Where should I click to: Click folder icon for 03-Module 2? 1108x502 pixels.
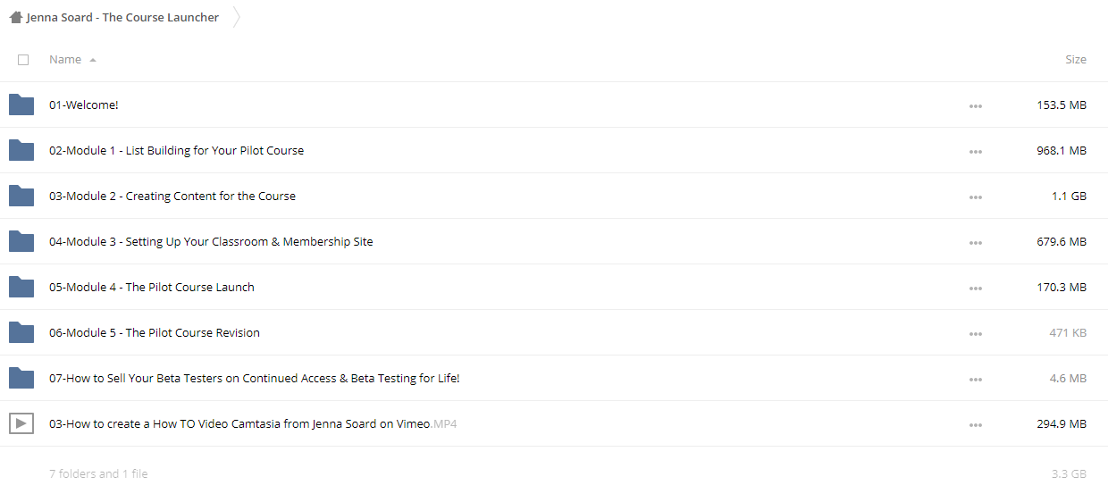pyautogui.click(x=21, y=196)
